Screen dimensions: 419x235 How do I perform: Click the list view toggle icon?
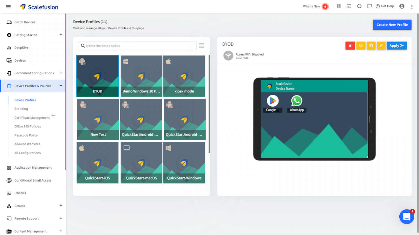(202, 46)
